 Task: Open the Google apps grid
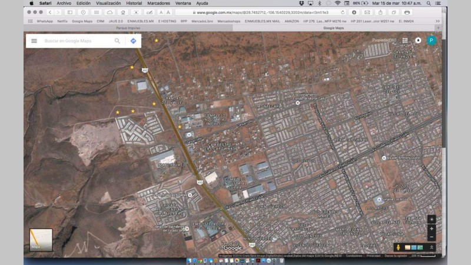[405, 40]
